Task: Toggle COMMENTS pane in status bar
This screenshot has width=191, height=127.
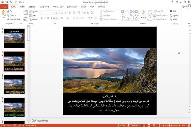Action: point(133,125)
